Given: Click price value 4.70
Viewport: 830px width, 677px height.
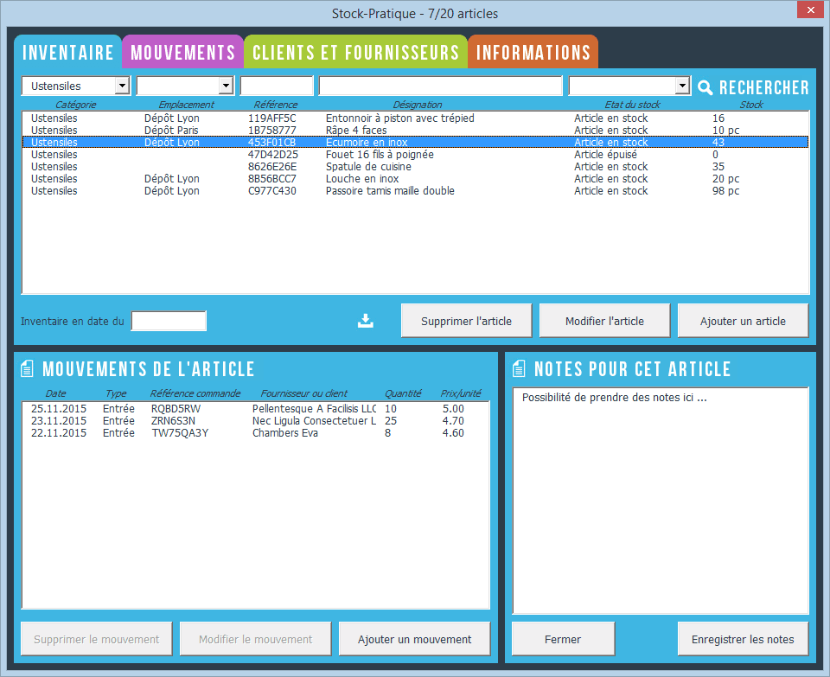Looking at the screenshot, I should (453, 421).
